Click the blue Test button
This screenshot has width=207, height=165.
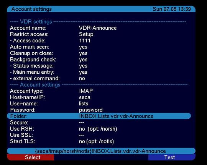[172, 157]
